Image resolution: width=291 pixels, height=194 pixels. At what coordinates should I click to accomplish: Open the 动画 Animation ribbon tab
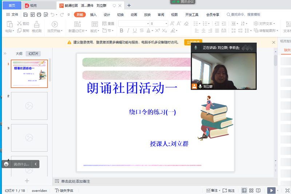[x=134, y=15]
